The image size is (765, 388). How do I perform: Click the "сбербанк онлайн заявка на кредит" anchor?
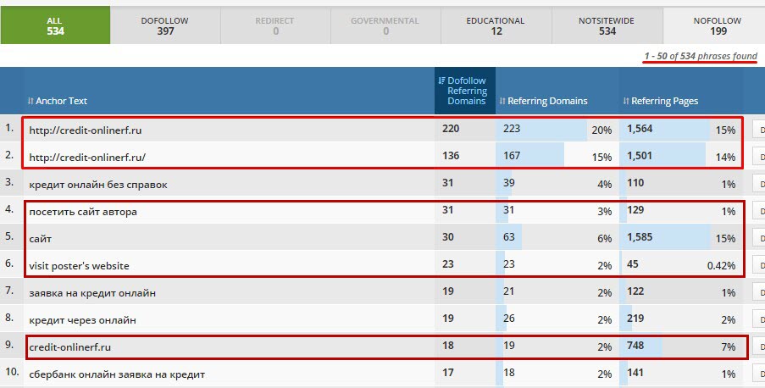(x=116, y=374)
